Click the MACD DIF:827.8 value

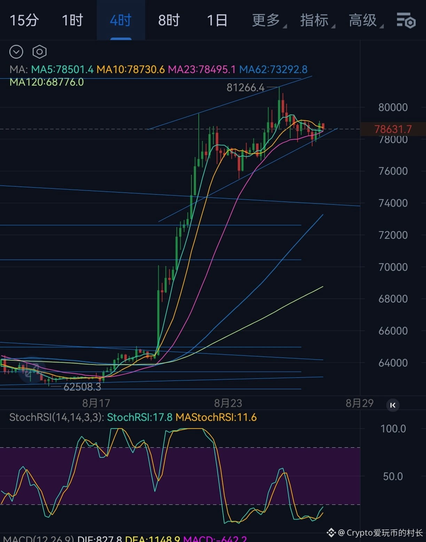pos(100,539)
